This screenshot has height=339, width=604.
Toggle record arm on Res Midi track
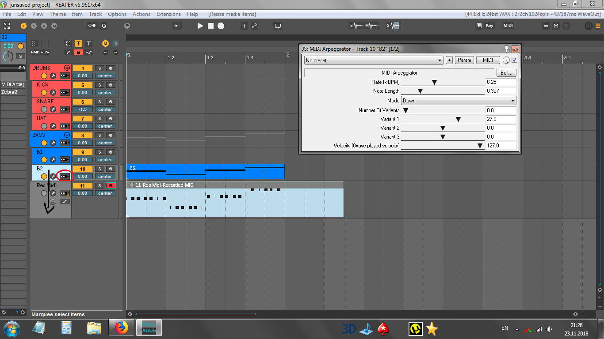point(110,185)
